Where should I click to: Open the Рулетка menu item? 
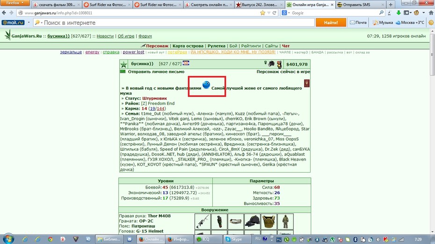[x=217, y=46]
